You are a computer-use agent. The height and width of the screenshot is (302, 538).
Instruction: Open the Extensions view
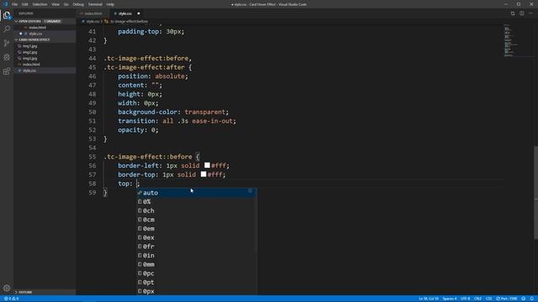pos(7,71)
